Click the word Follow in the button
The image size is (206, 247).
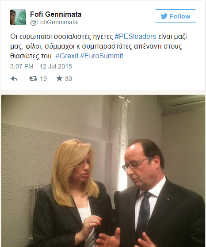tap(180, 16)
